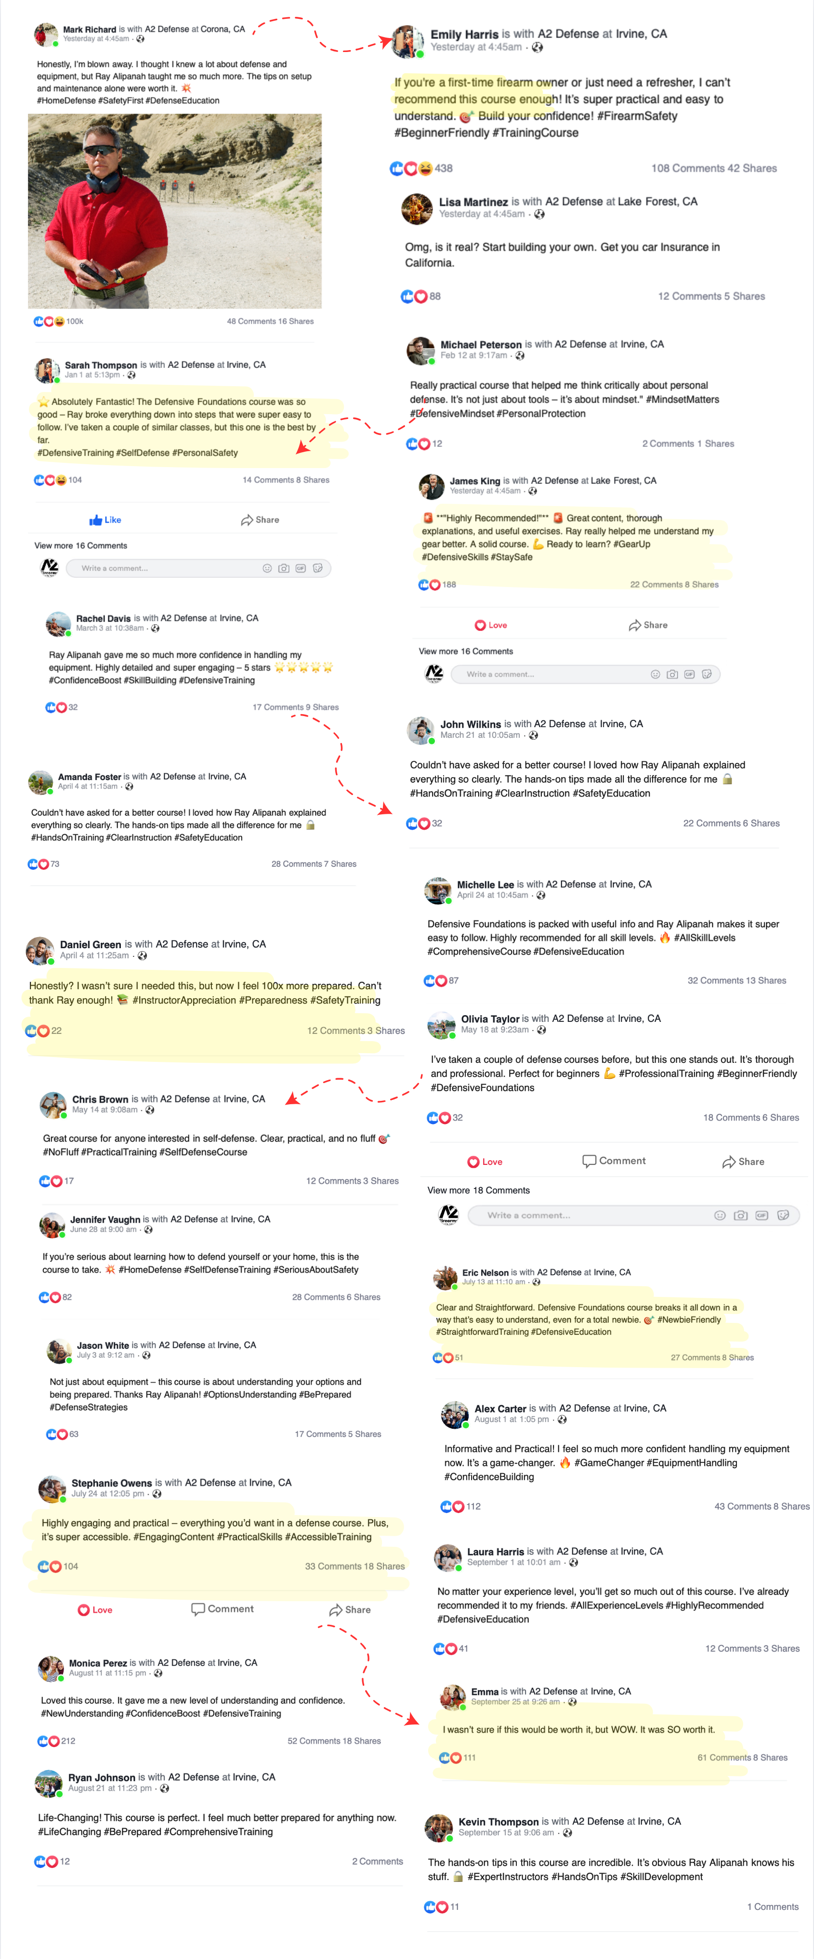Expand View more 16 Comments under Sarah Thompson
This screenshot has width=814, height=1959.
pos(80,546)
